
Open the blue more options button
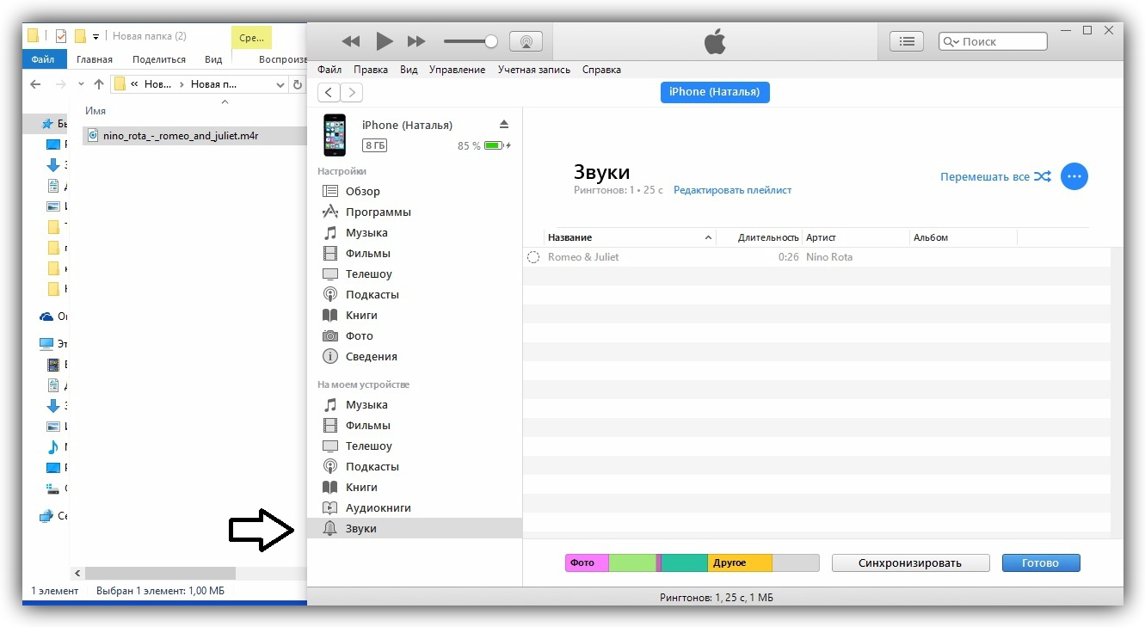pos(1074,176)
